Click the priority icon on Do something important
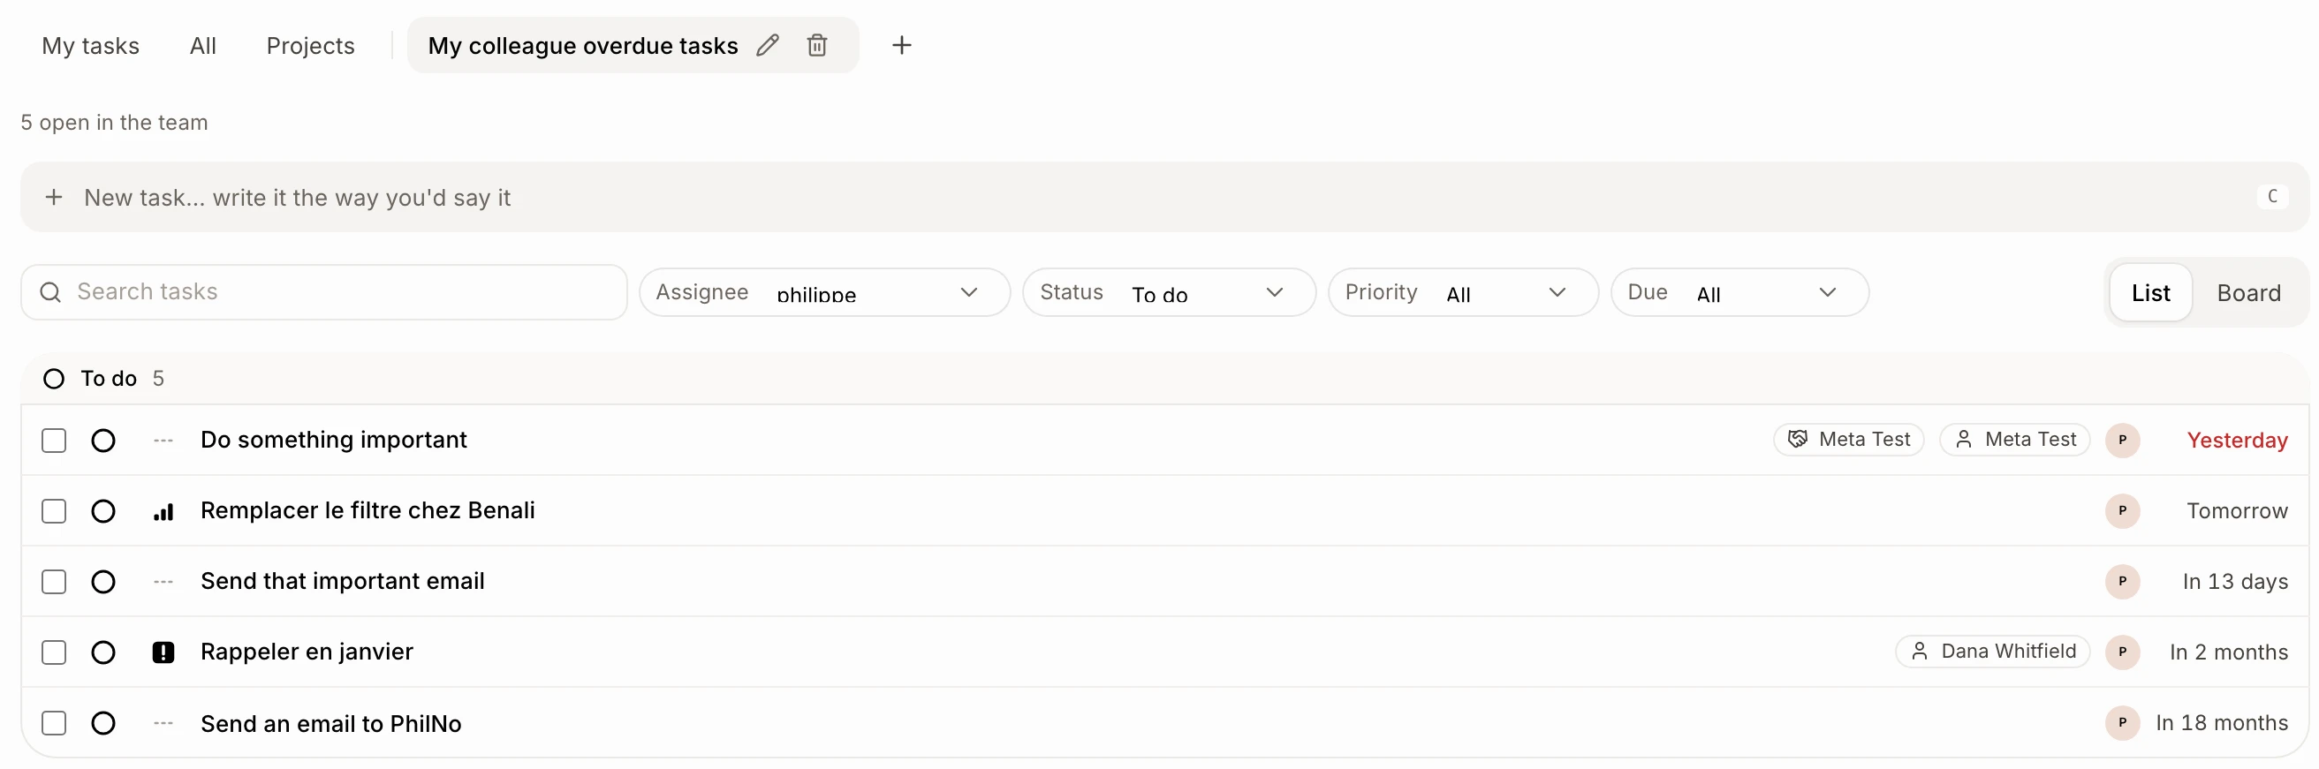2319x769 pixels. (163, 441)
